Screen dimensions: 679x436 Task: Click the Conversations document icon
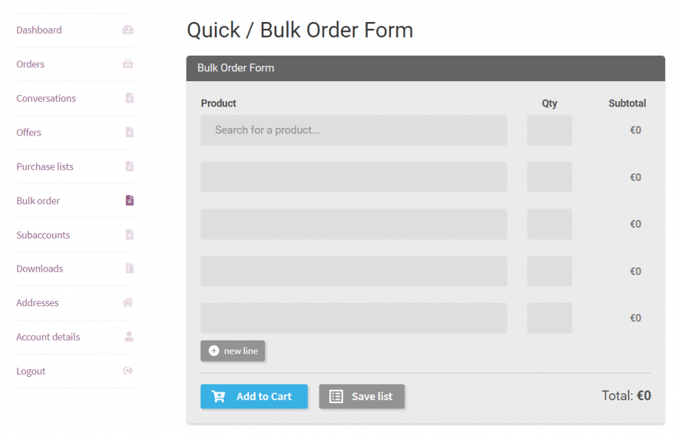click(129, 98)
